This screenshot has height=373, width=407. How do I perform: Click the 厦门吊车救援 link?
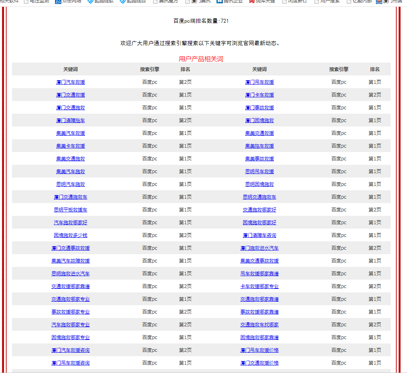tap(260, 82)
